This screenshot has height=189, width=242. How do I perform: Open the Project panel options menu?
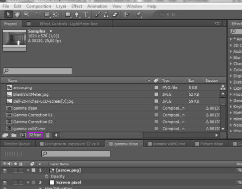click(x=217, y=23)
